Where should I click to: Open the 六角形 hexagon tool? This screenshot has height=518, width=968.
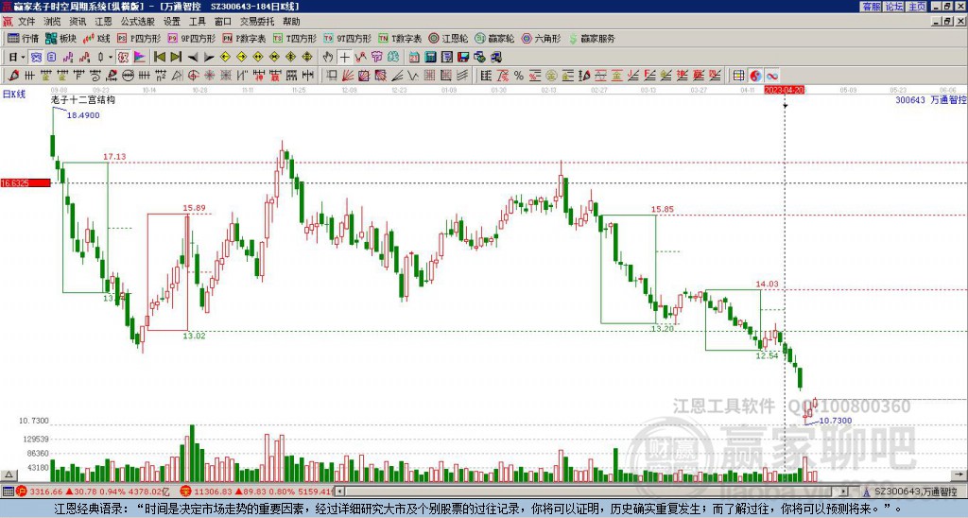(x=542, y=38)
